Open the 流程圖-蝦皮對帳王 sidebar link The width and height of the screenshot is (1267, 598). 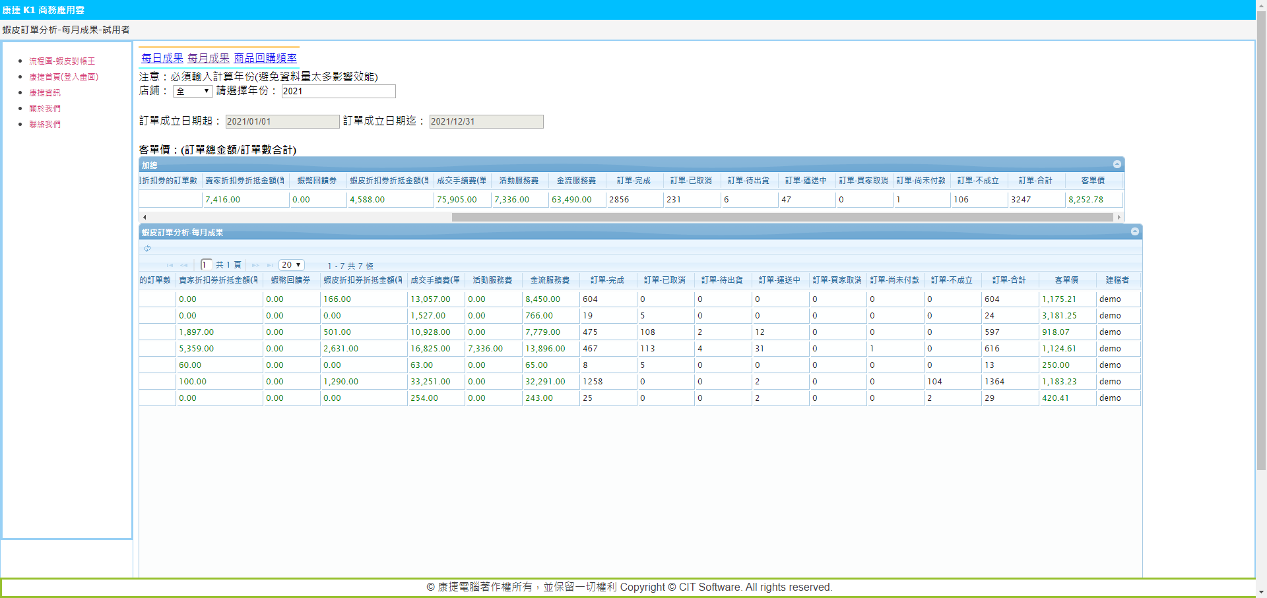(x=62, y=61)
